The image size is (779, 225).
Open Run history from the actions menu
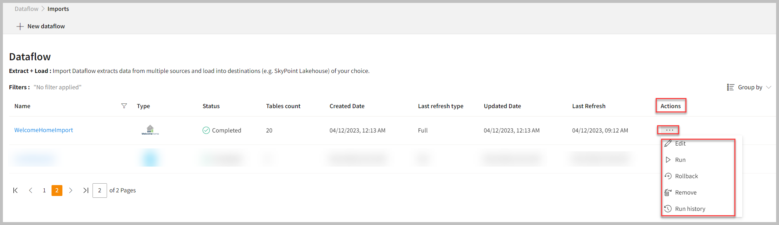(x=690, y=209)
